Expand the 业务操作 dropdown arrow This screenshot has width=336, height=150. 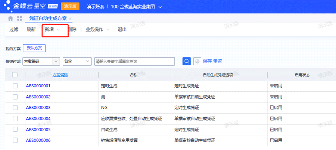pyautogui.click(x=108, y=30)
